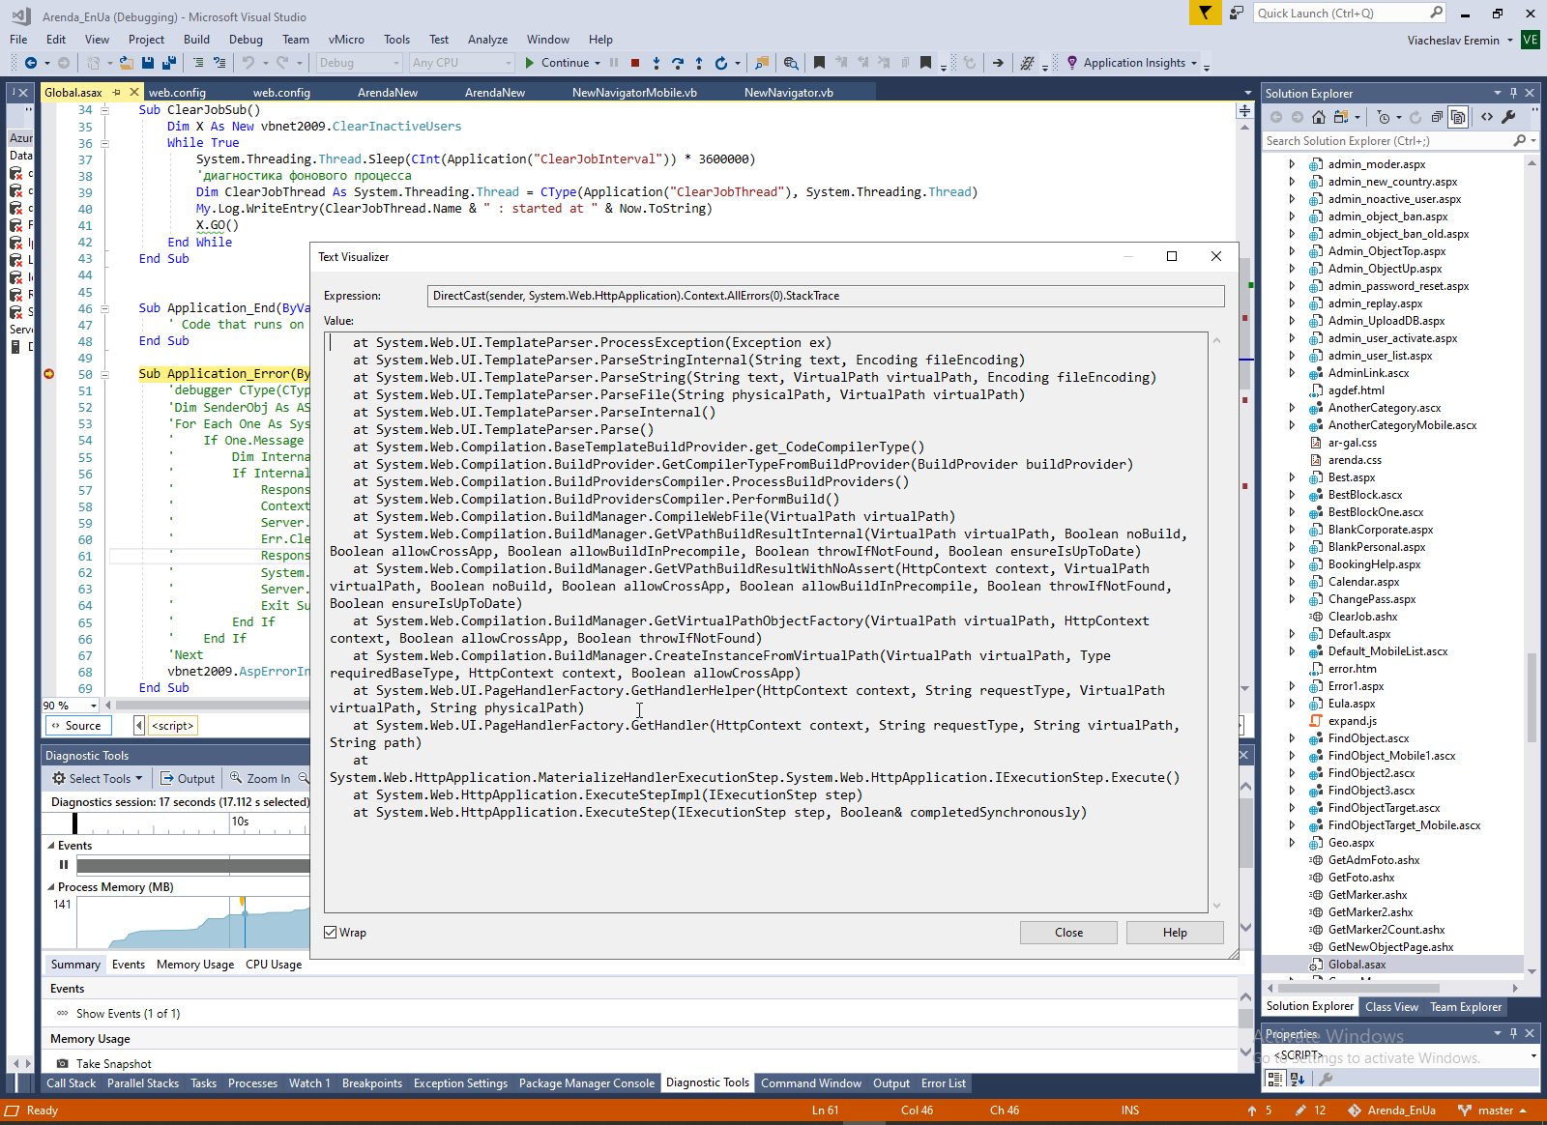Viewport: 1547px width, 1125px height.
Task: Pin the Solution Explorer panel with auto-hide
Action: (1513, 93)
